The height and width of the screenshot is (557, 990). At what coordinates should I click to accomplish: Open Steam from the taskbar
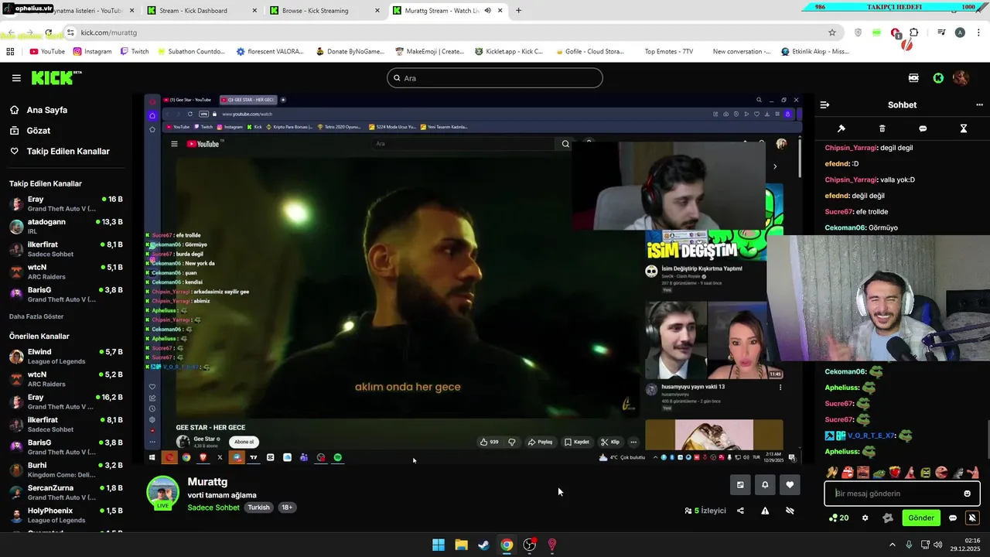coord(483,545)
